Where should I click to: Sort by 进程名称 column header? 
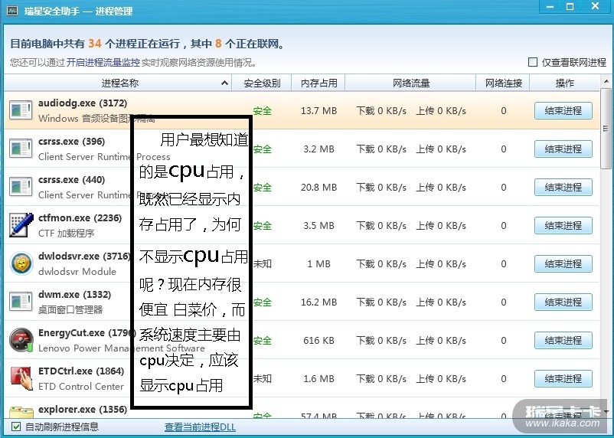click(118, 83)
